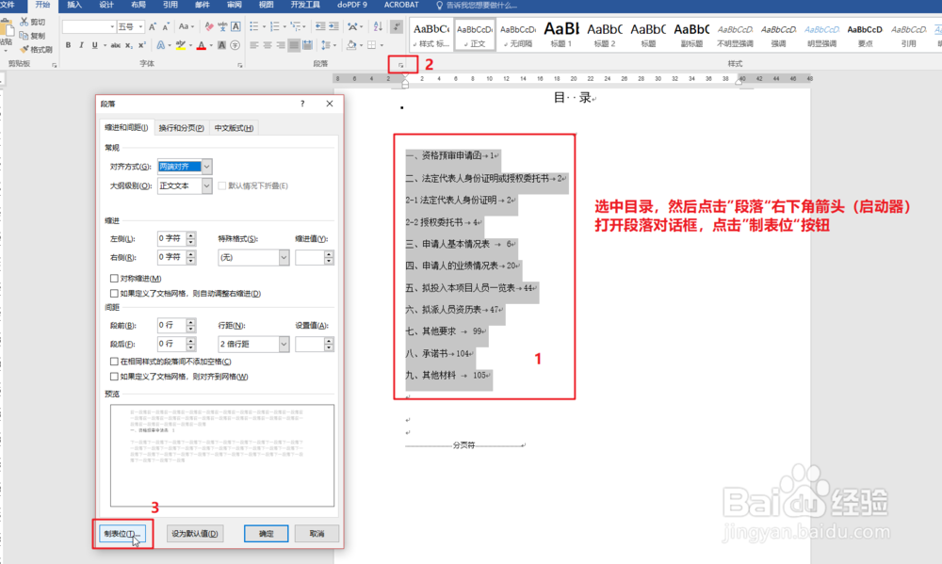942x564 pixels.
Task: Expand the 特殊格式 dropdown
Action: [284, 256]
